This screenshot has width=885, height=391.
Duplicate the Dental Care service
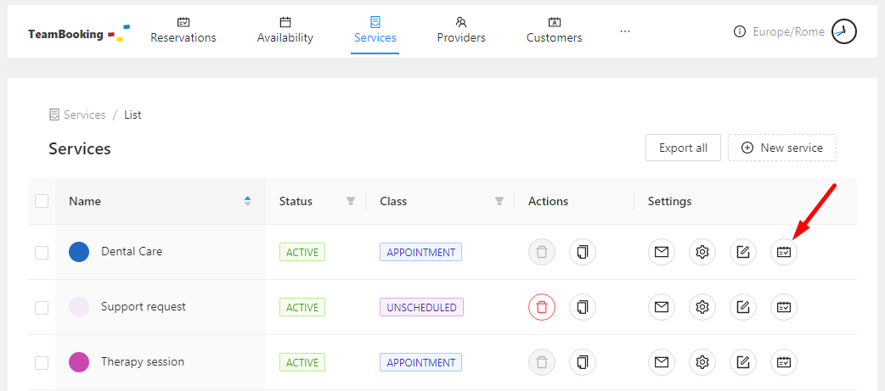(x=583, y=252)
